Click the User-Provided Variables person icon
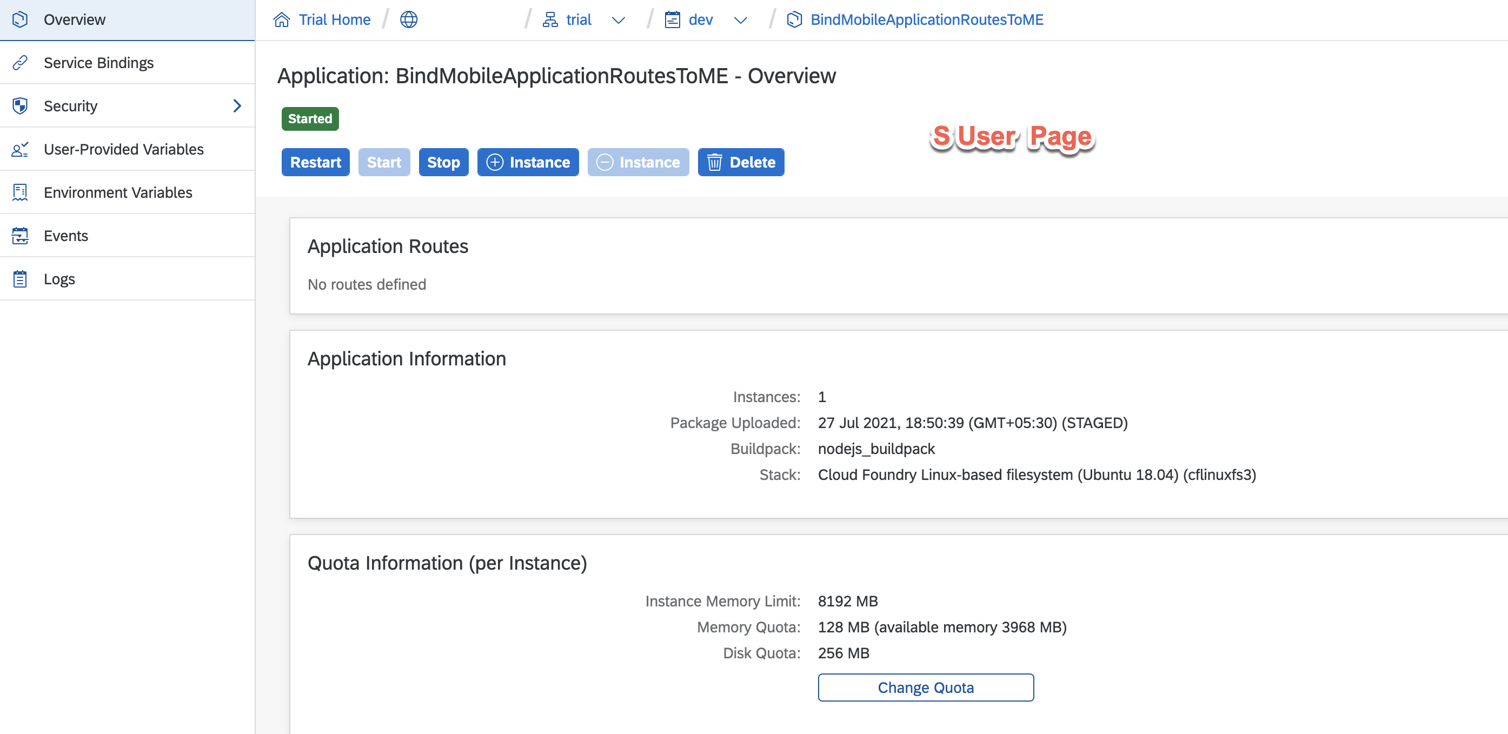Viewport: 1508px width, 734px height. pos(20,149)
